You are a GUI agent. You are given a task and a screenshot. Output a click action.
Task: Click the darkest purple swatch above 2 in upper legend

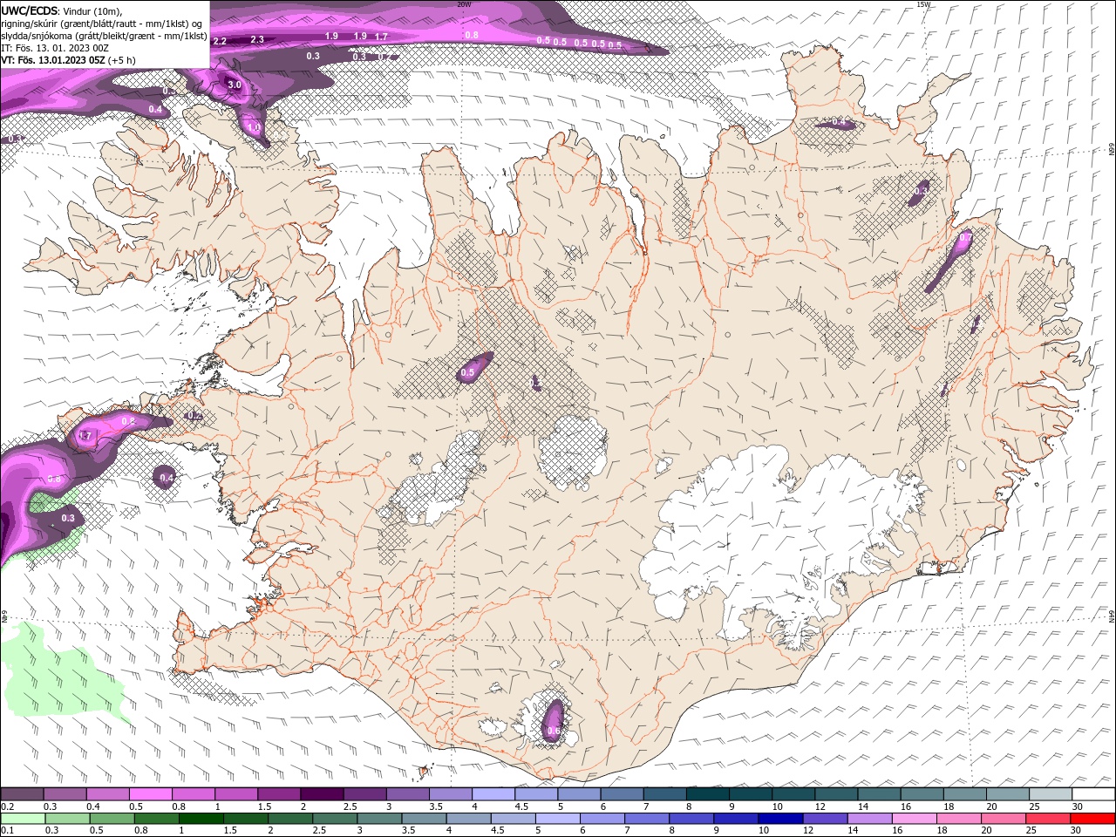[x=321, y=794]
